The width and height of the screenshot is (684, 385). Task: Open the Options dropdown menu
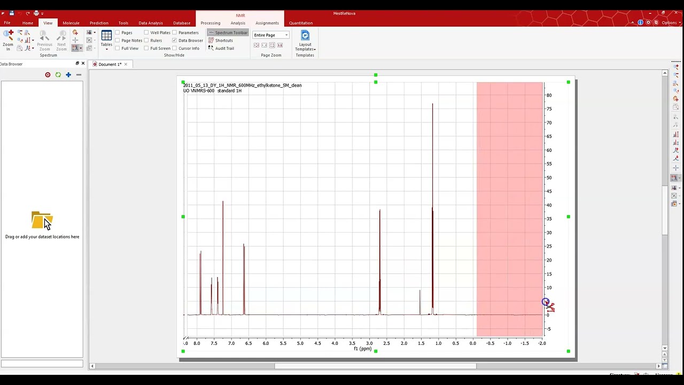[x=670, y=22]
